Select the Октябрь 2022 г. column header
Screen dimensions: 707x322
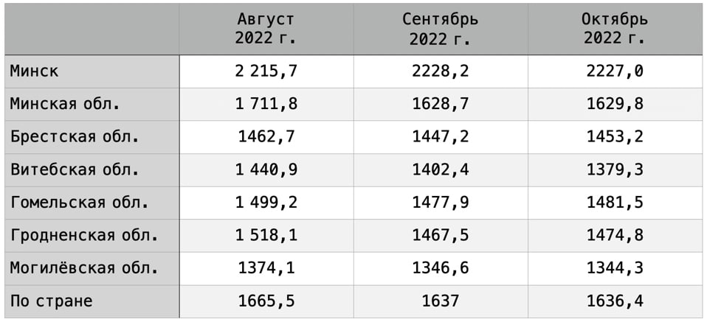(x=615, y=29)
